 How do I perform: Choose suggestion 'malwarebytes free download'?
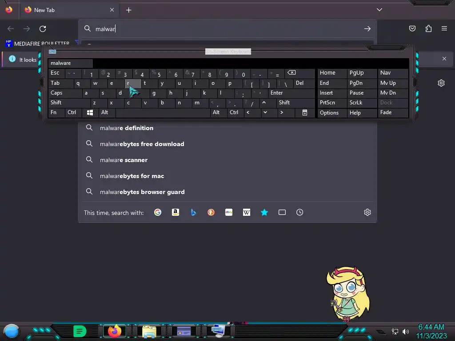point(227,144)
